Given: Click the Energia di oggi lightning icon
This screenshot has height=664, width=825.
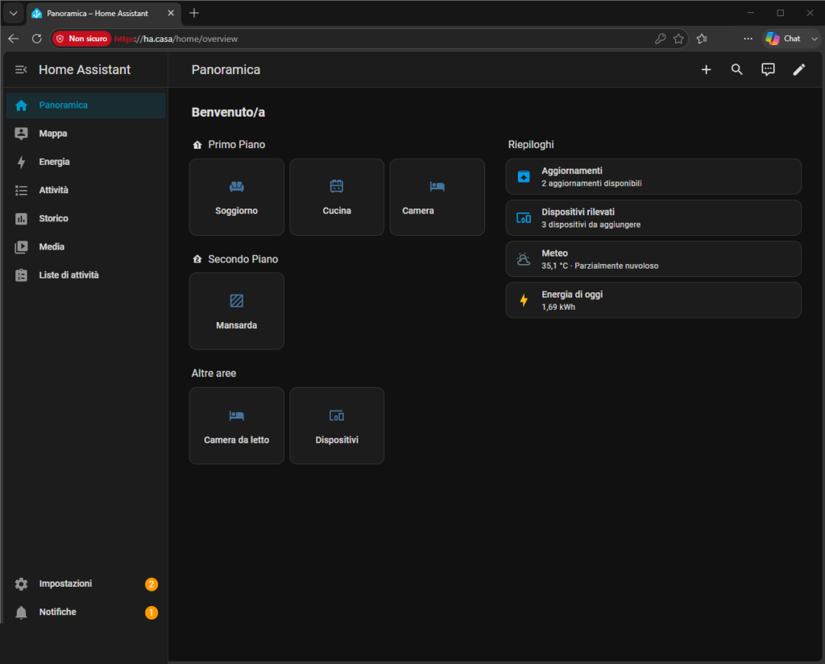Looking at the screenshot, I should click(524, 301).
